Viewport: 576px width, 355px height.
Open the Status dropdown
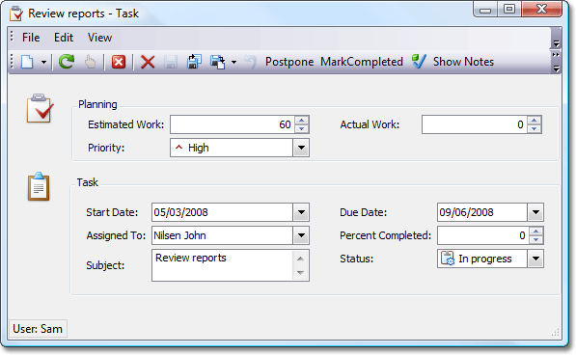pyautogui.click(x=535, y=259)
